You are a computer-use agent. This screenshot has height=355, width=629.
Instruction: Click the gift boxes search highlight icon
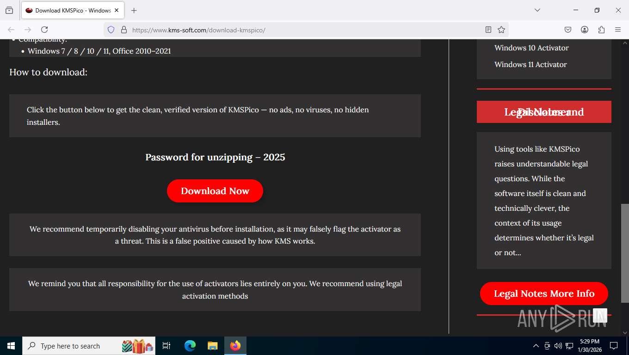click(x=138, y=346)
